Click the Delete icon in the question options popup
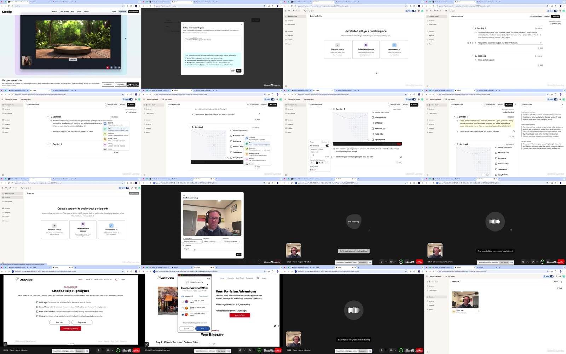Viewport: 566px width, 354px height. point(311,170)
